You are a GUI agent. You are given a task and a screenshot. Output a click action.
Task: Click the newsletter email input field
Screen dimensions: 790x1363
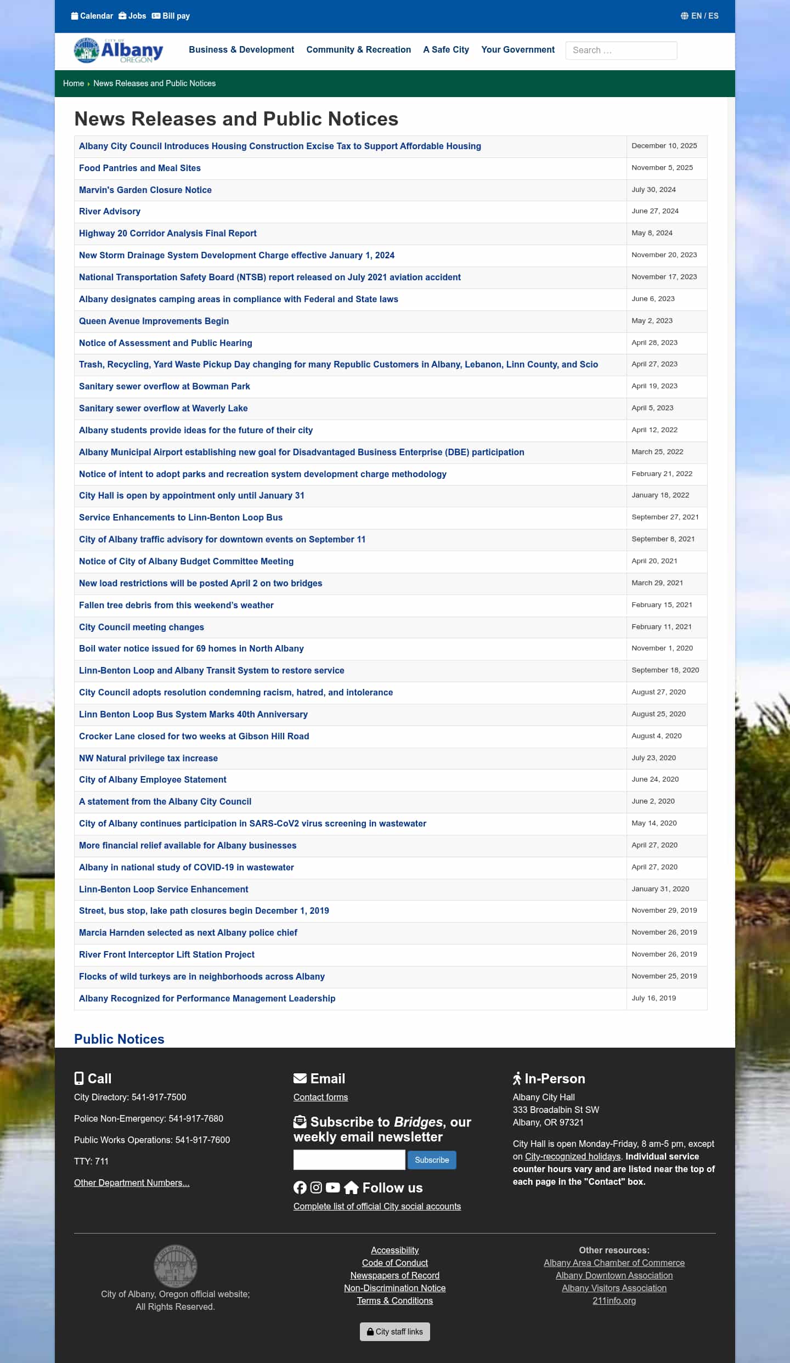(x=349, y=1160)
